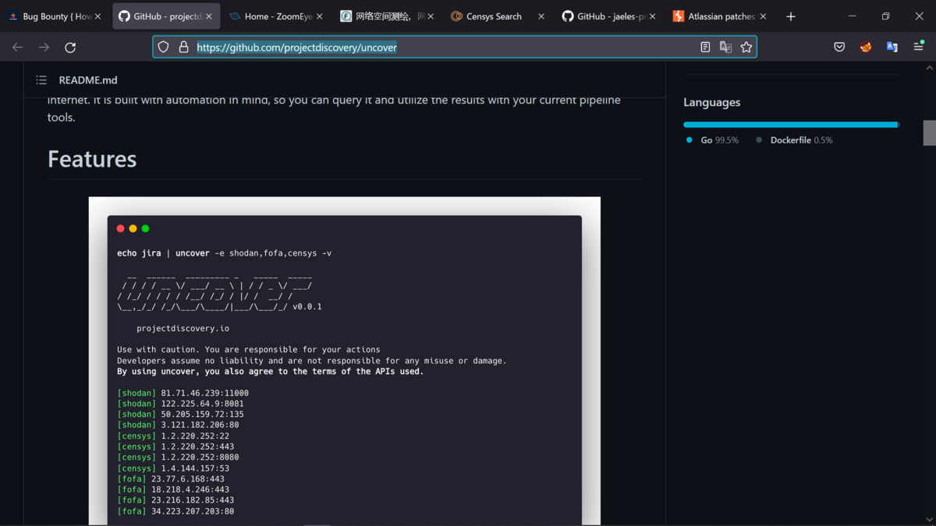Close the GitHub projectdiscovery tab

click(x=208, y=16)
